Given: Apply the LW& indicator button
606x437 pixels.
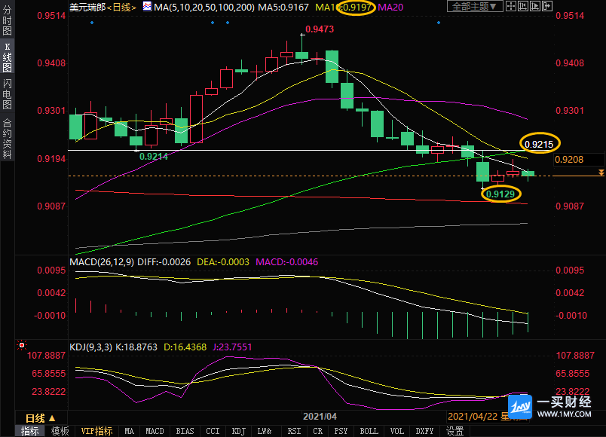Looking at the screenshot, I should [265, 431].
